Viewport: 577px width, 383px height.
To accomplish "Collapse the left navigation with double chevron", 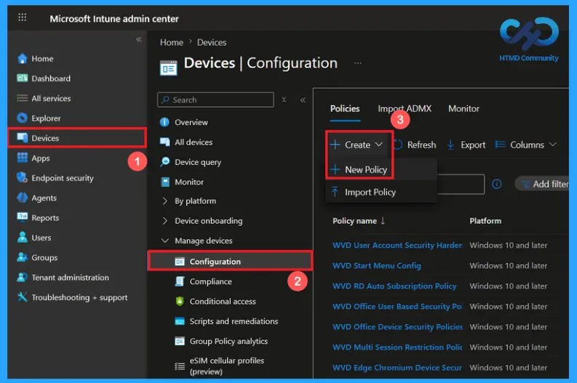I will 139,39.
